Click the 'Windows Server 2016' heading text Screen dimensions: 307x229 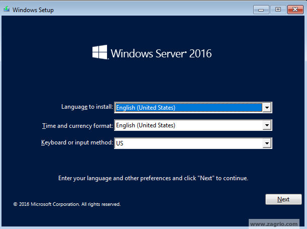click(x=161, y=53)
